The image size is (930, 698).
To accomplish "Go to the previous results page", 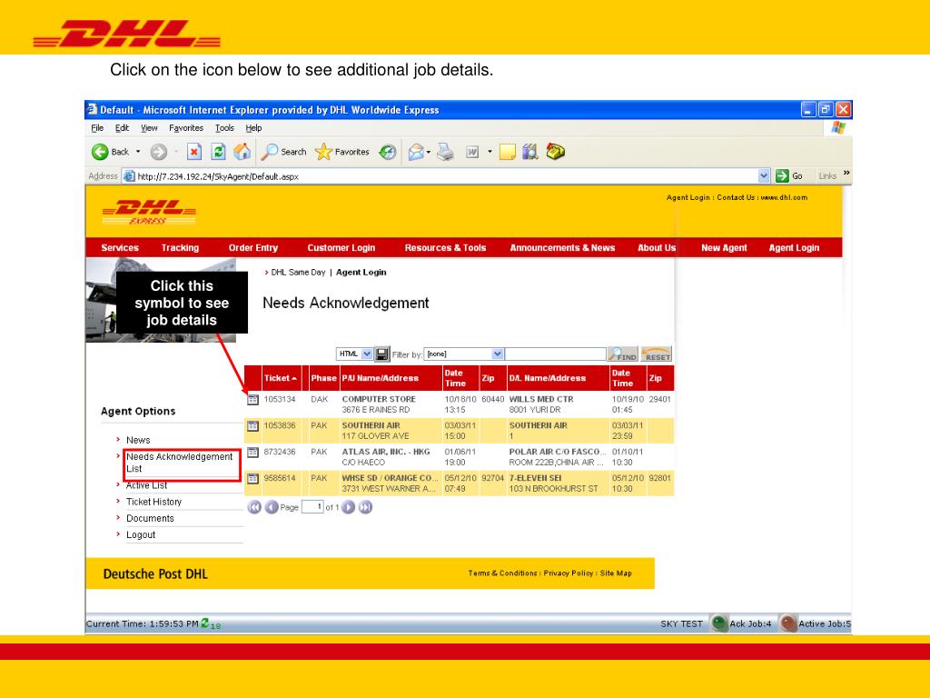I will (x=272, y=507).
